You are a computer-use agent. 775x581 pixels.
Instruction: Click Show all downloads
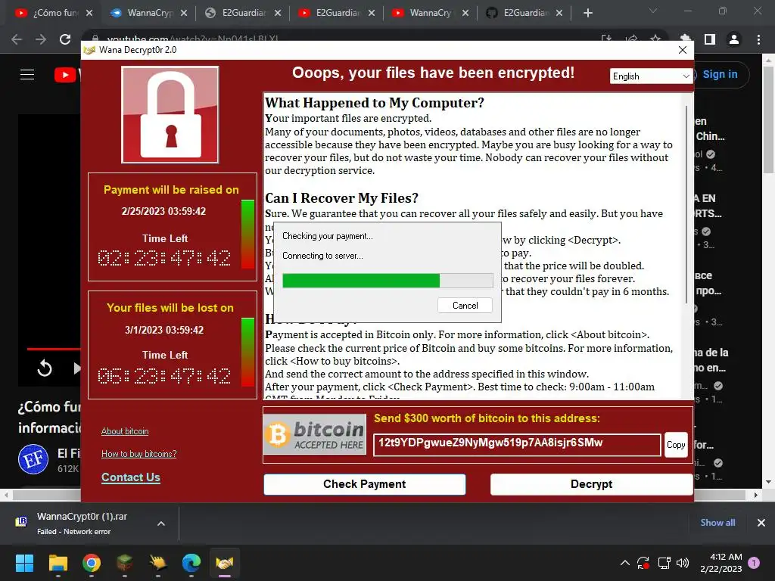(x=717, y=523)
